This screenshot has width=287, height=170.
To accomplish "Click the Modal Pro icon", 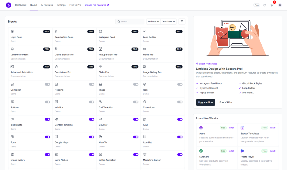I will pos(145,49).
